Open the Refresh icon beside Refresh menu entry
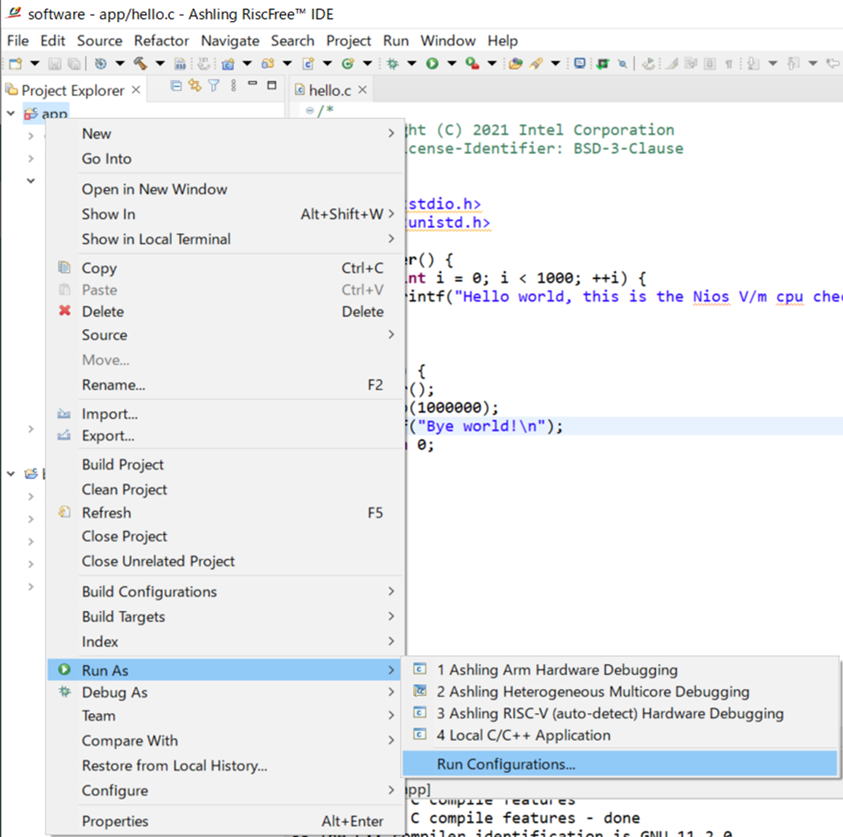Image resolution: width=843 pixels, height=837 pixels. 64,513
